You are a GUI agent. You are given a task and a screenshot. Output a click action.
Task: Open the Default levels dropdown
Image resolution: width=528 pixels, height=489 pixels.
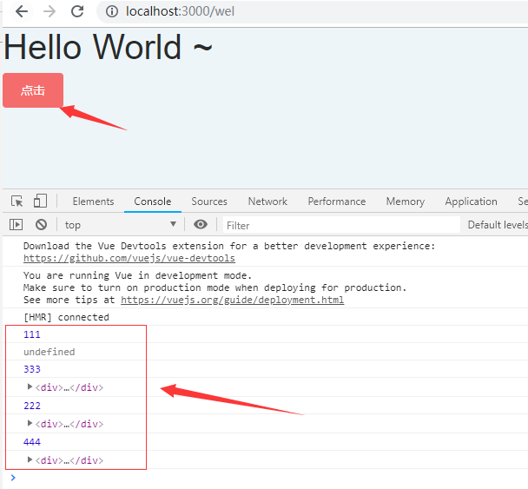click(498, 225)
